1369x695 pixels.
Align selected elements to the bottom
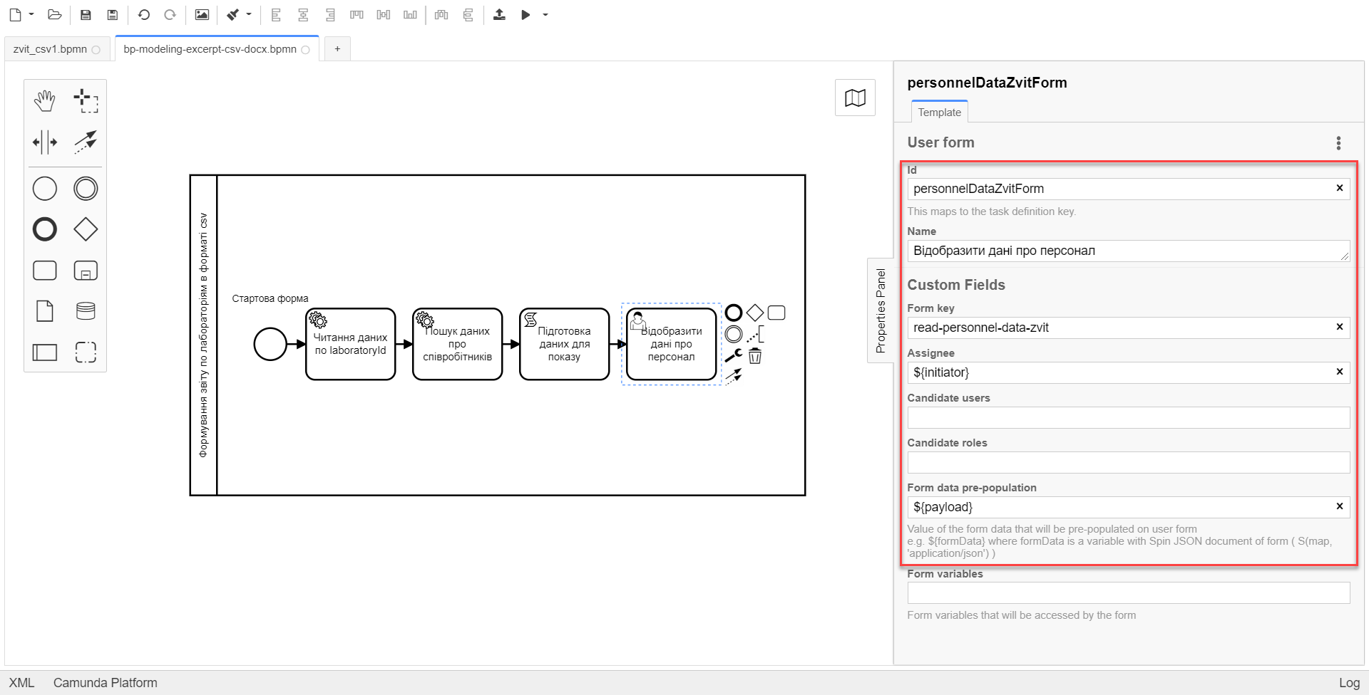pos(410,14)
